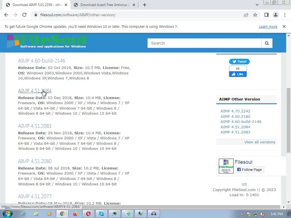Click the US language link

pos(244,184)
